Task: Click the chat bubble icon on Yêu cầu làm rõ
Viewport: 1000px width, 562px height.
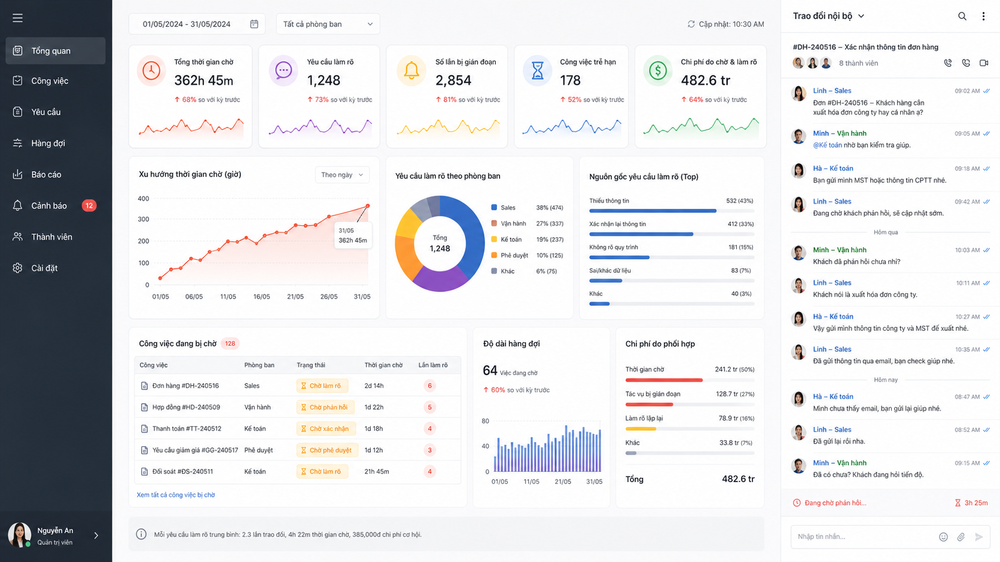Action: pyautogui.click(x=283, y=70)
